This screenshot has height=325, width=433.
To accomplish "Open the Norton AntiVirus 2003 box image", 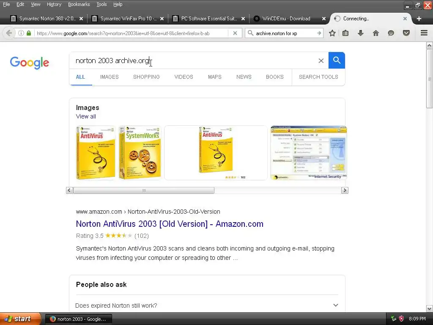I will click(x=96, y=152).
